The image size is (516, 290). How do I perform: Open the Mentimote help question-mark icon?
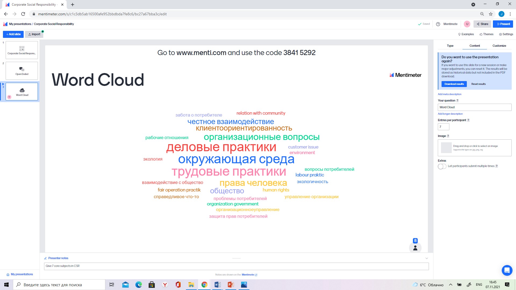(438, 24)
